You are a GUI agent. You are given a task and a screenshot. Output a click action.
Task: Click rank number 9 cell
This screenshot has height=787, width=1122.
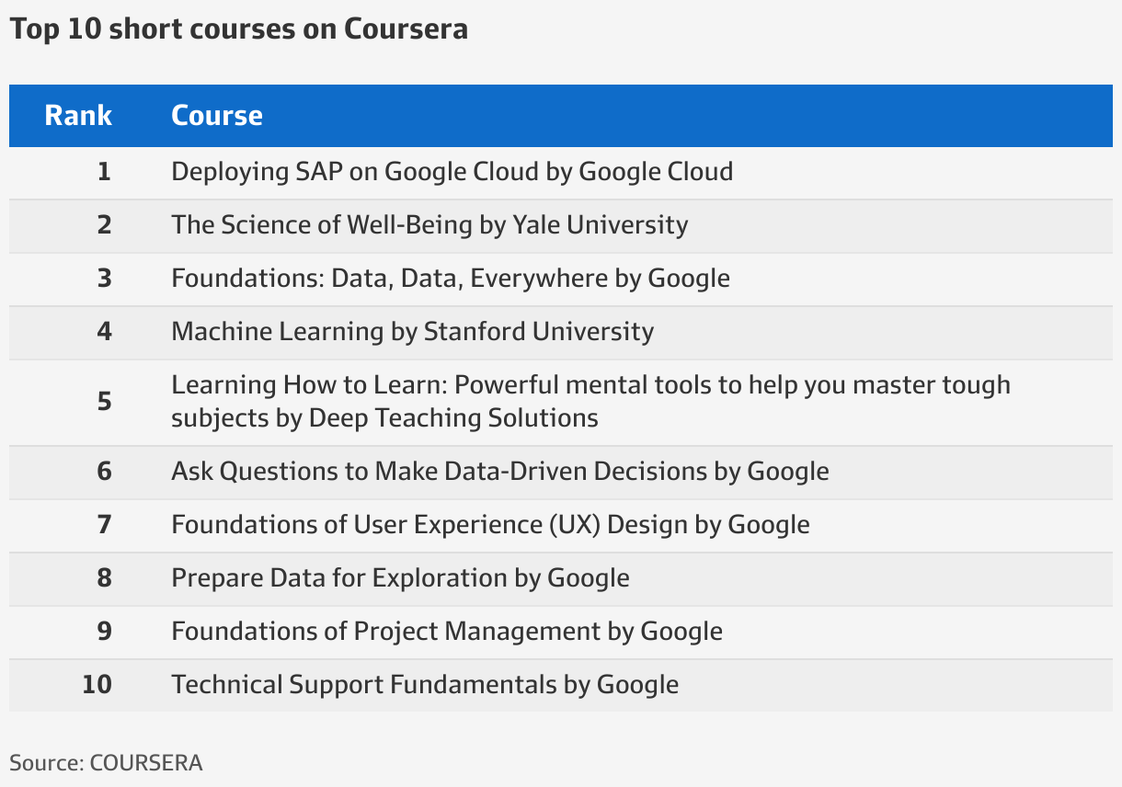pos(104,632)
